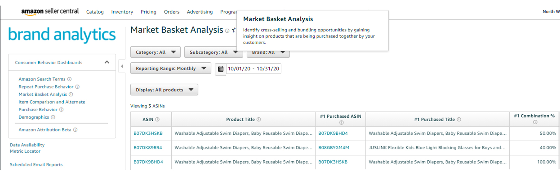Go to Amazon Search Terms dashboard

42,79
